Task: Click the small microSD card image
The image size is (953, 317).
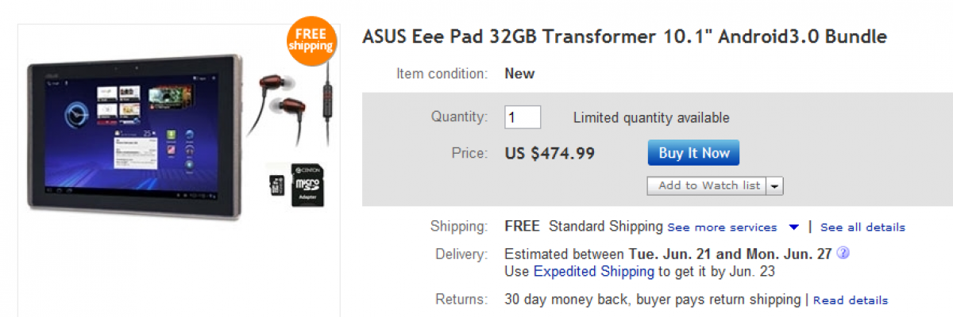Action: pyautogui.click(x=277, y=185)
